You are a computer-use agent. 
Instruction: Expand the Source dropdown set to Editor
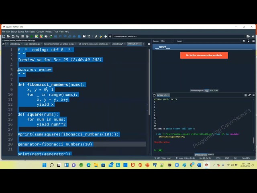pos(167,41)
